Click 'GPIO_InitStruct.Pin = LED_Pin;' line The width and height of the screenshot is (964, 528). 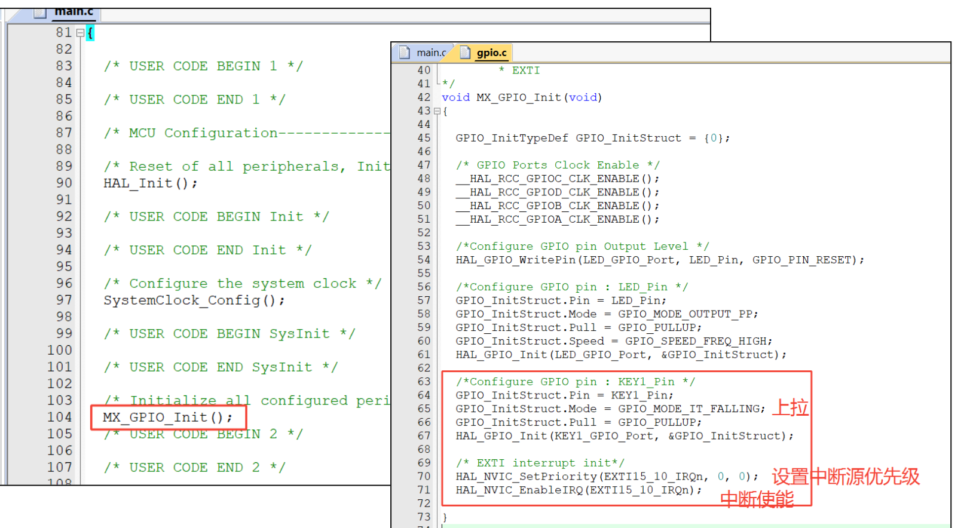point(561,300)
